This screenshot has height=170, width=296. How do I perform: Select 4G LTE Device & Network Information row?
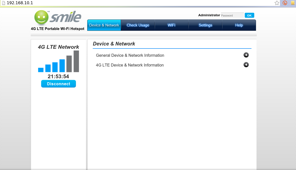pos(172,65)
